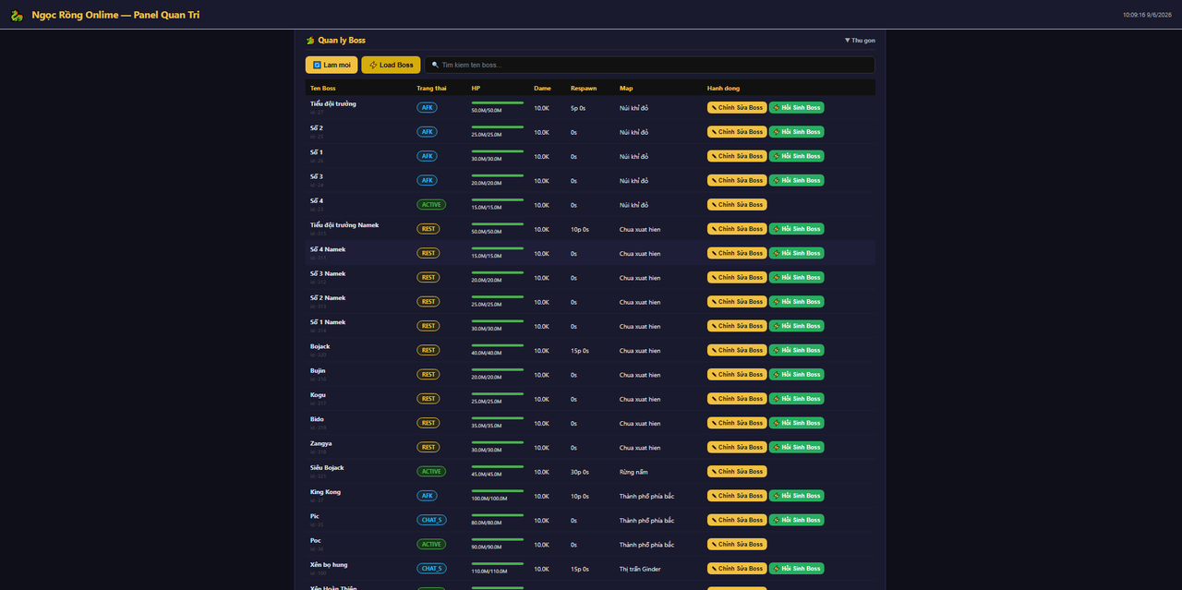Image resolution: width=1182 pixels, height=590 pixels.
Task: Click the pencil icon in the Số 4 Namek row
Action: 715,253
